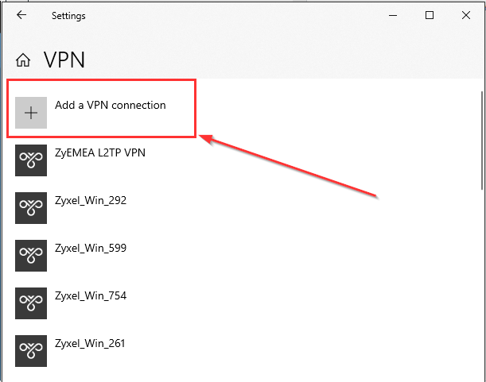Open Settings home via house icon
The height and width of the screenshot is (382, 486).
[x=24, y=60]
